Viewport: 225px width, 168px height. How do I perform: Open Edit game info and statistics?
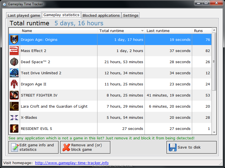(x=33, y=147)
